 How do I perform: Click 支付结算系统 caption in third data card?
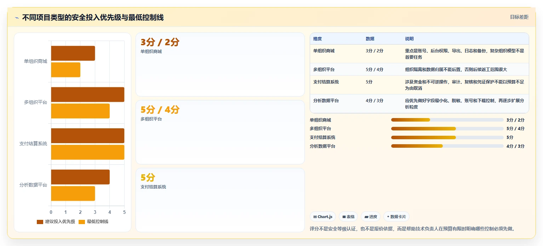(153, 187)
